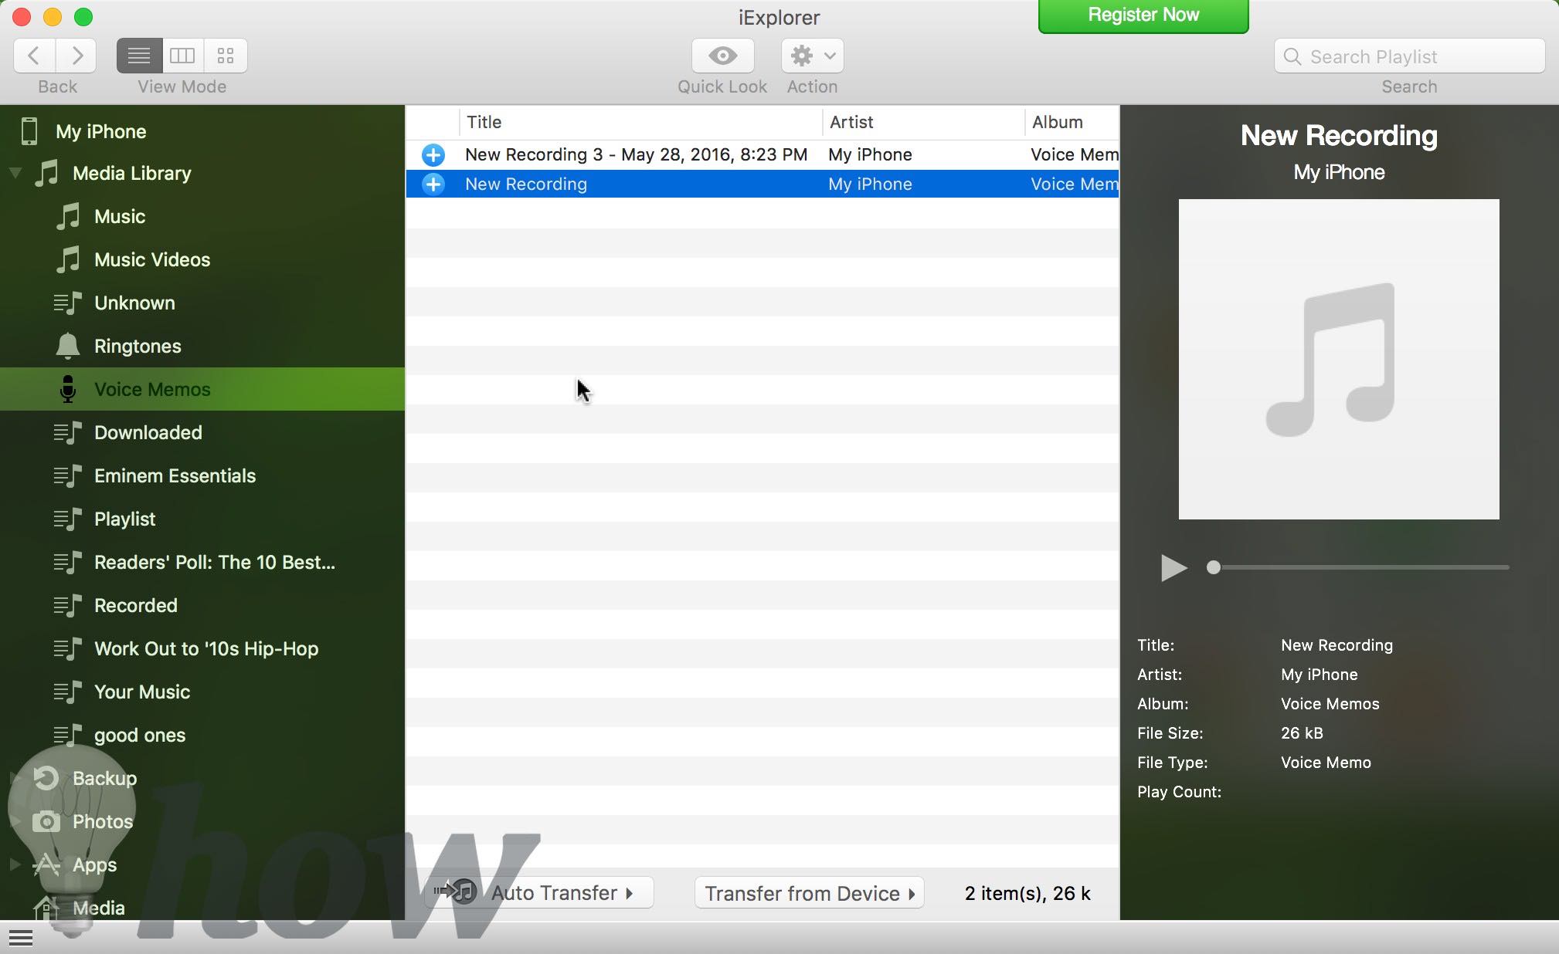Click the sidebar menu icon at bottom left

tap(21, 938)
